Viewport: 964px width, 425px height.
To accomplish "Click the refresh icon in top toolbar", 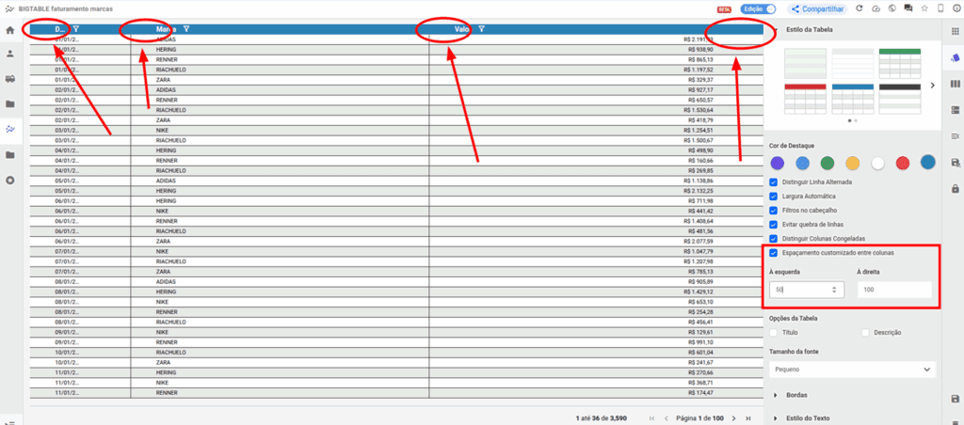I will (859, 8).
